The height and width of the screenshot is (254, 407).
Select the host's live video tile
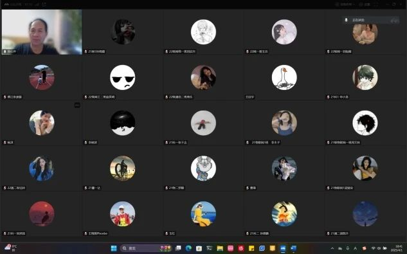[x=42, y=32]
